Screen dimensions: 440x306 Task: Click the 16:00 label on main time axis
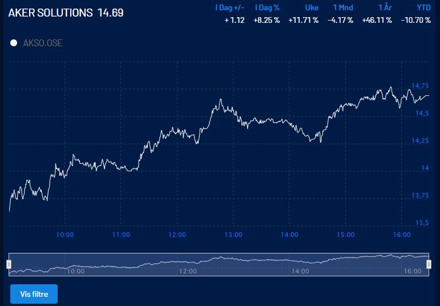point(402,235)
